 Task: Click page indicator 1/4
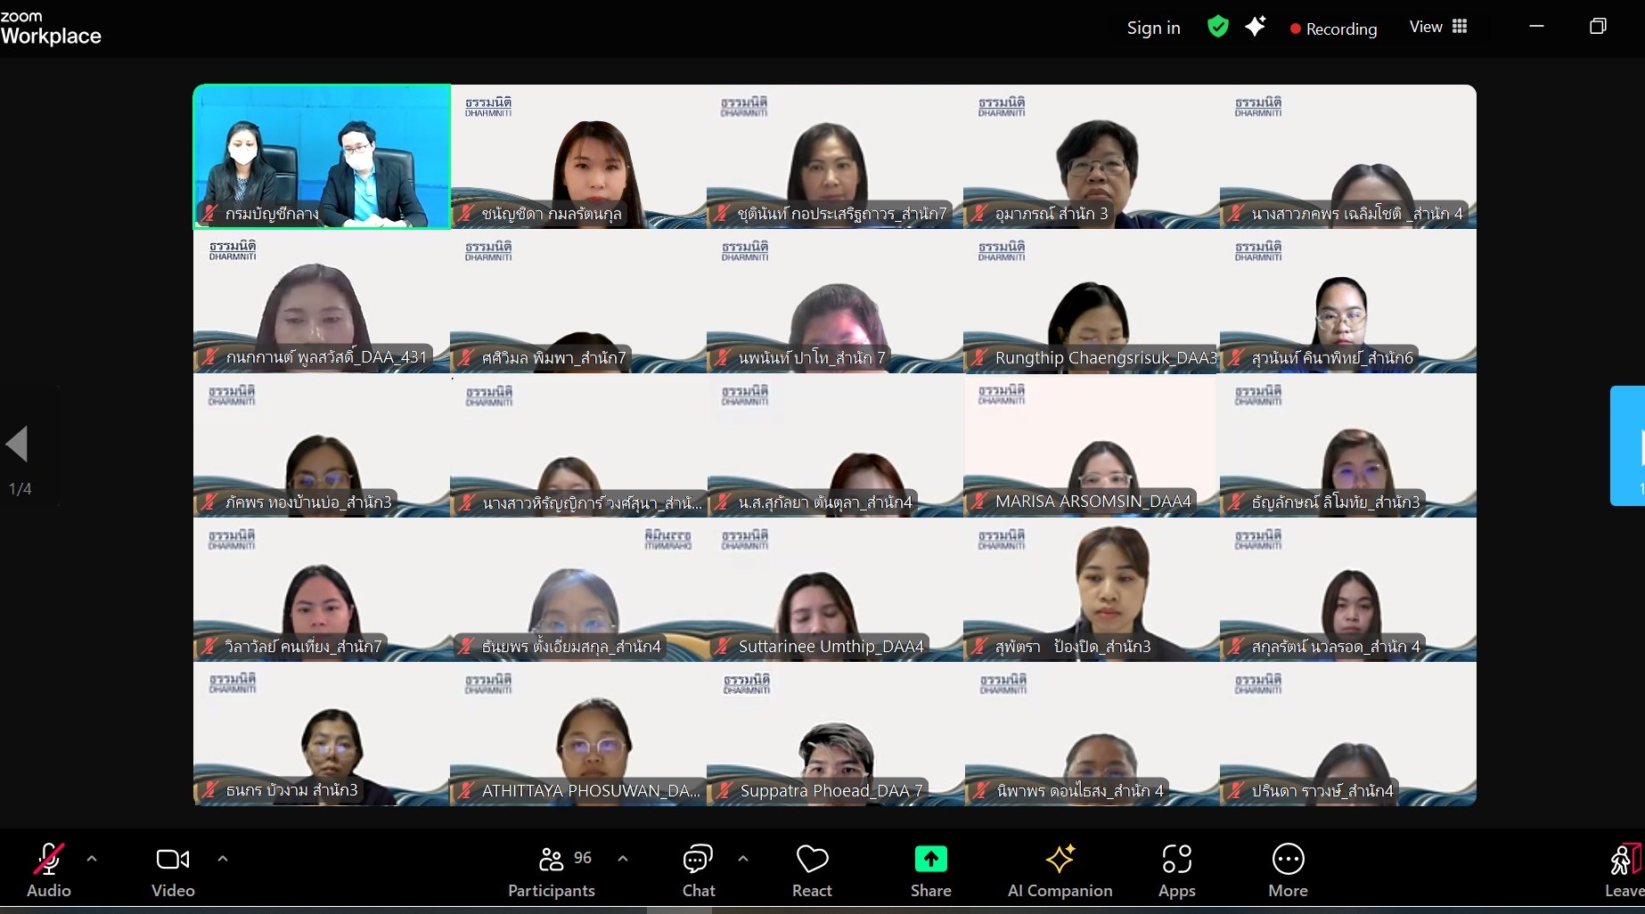point(20,489)
